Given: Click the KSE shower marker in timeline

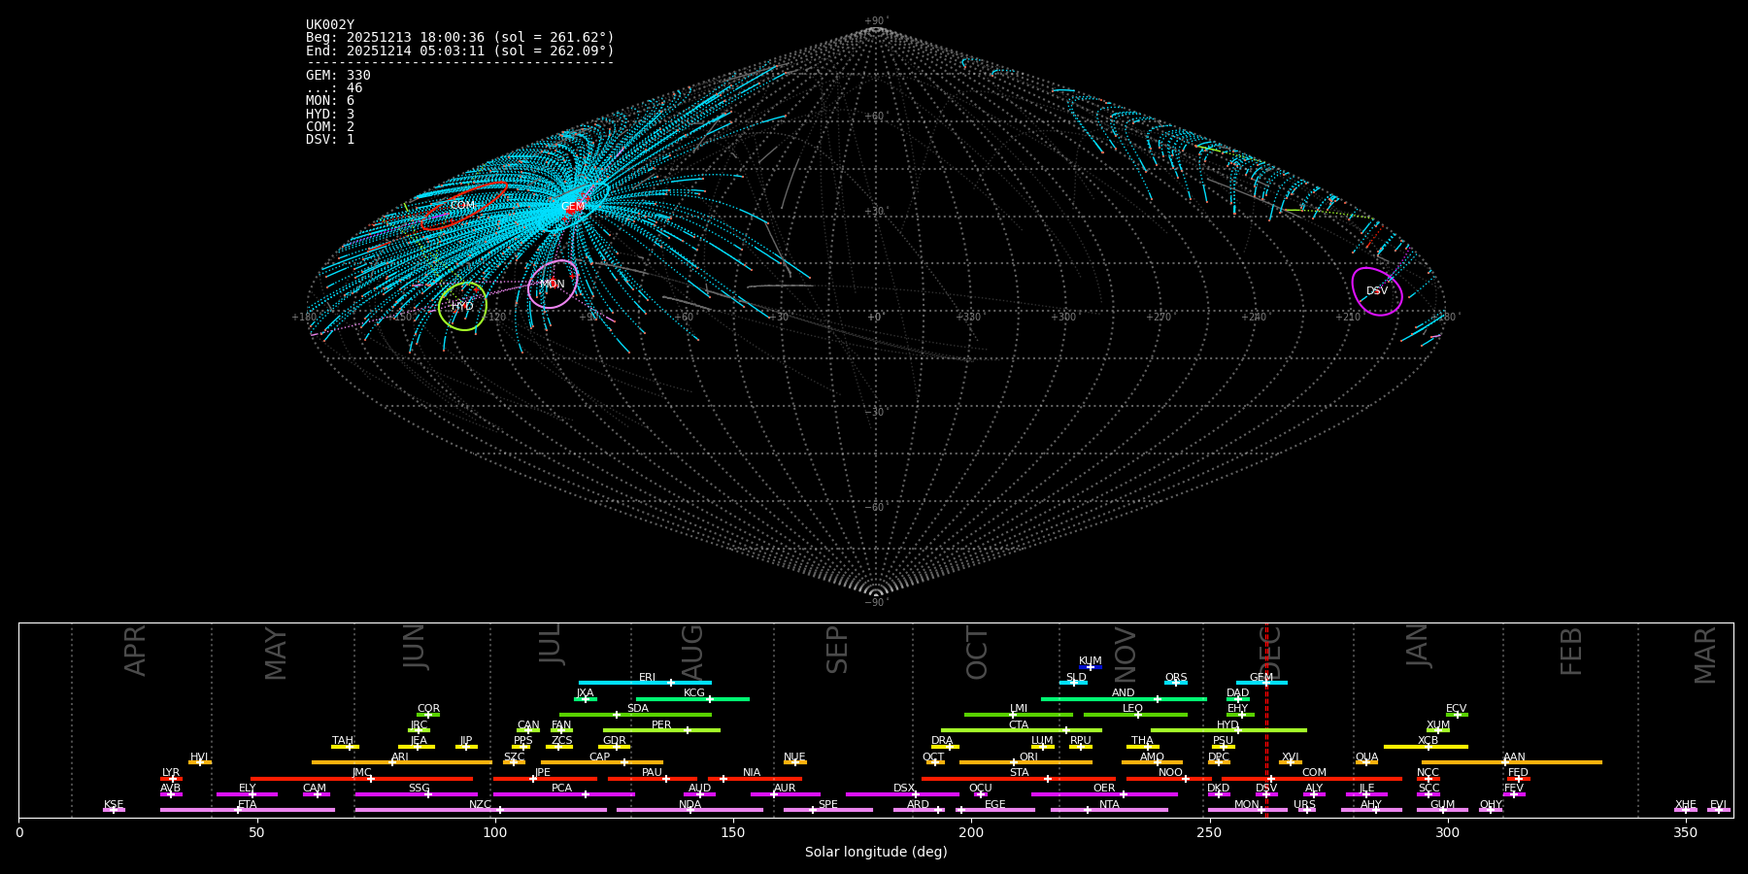Looking at the screenshot, I should (x=114, y=810).
